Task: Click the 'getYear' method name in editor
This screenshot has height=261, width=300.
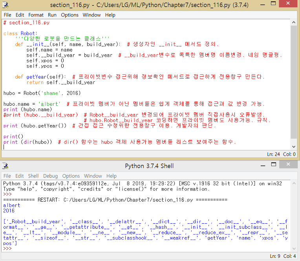Action: click(x=37, y=77)
